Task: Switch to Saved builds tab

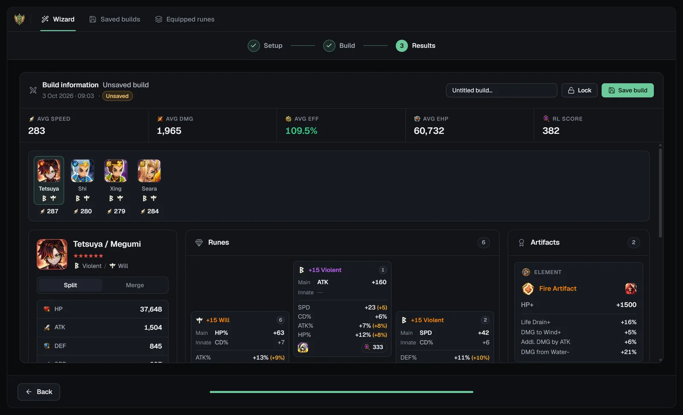Action: click(x=115, y=19)
